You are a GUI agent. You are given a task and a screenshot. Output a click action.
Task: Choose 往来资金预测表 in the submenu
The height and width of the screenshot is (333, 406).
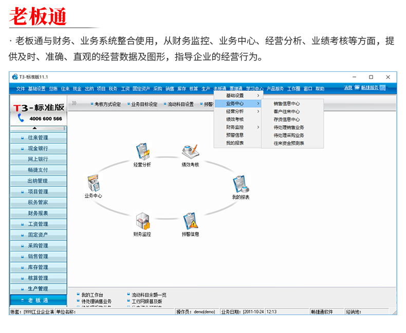click(289, 143)
